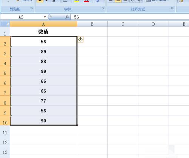The image size is (189, 158).
Task: Select cell A2 containing 56
Action: click(x=43, y=41)
